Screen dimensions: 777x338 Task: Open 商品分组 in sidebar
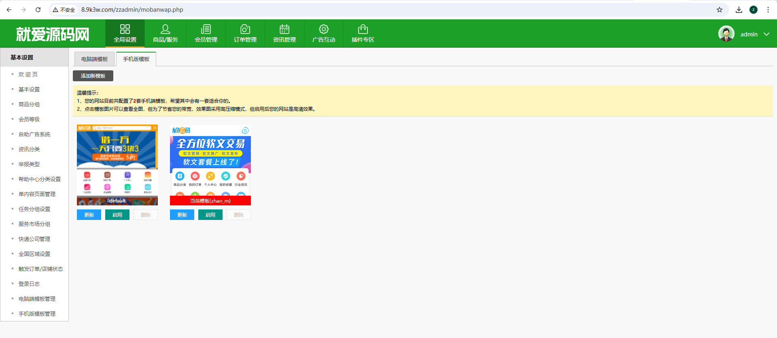[29, 104]
